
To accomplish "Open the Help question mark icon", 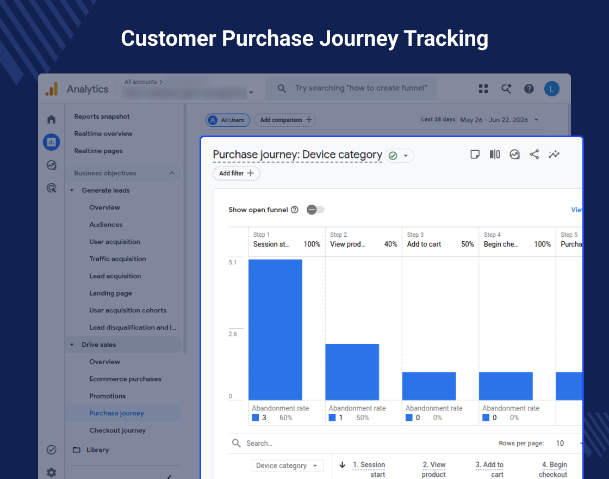I will pyautogui.click(x=529, y=89).
